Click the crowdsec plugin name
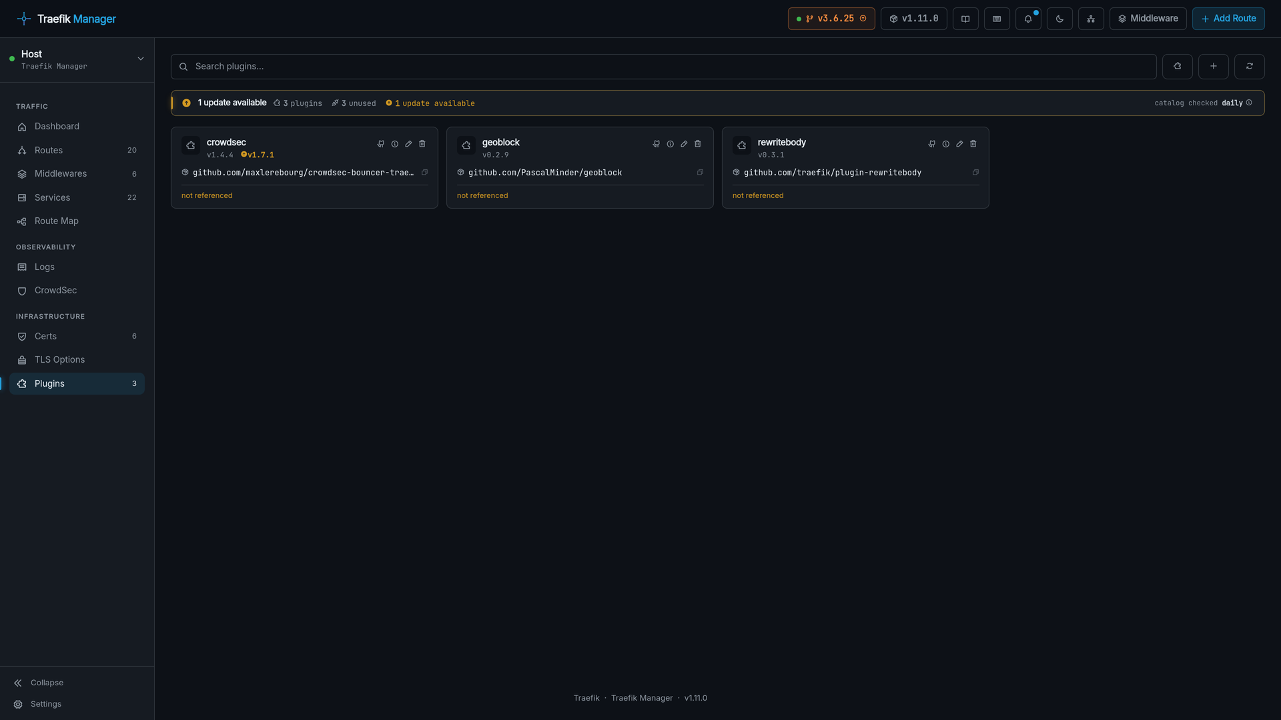Screen dimensions: 1281x720 tap(226, 143)
